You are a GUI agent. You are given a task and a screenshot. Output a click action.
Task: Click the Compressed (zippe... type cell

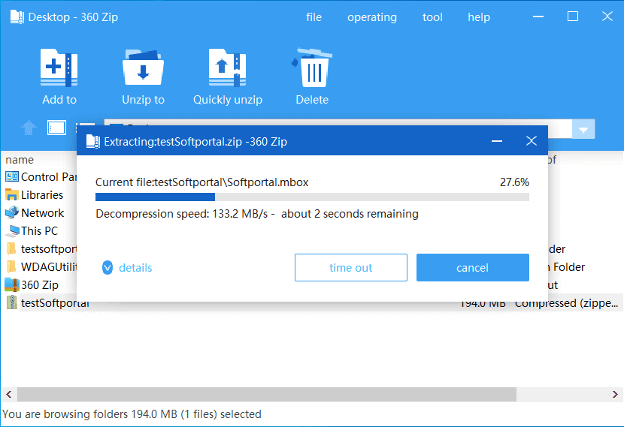click(566, 303)
